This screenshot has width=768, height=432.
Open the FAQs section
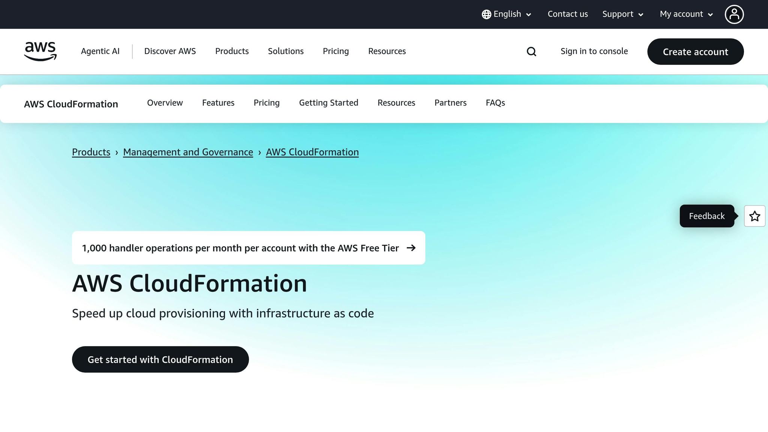click(495, 103)
